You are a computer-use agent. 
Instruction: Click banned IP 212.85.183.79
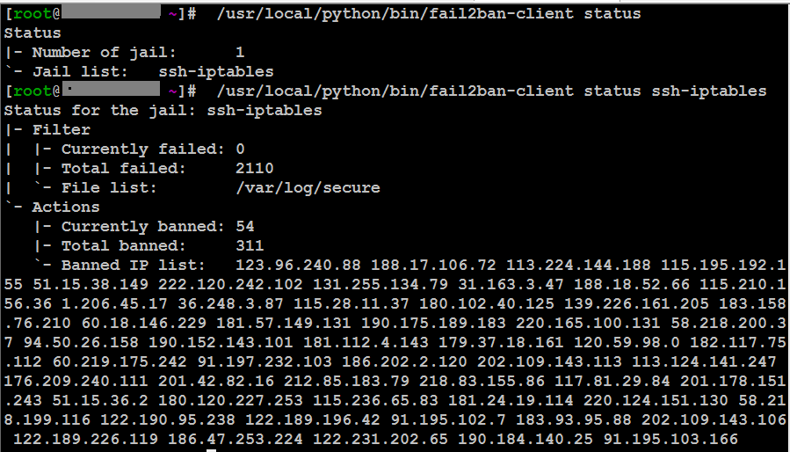coord(346,381)
